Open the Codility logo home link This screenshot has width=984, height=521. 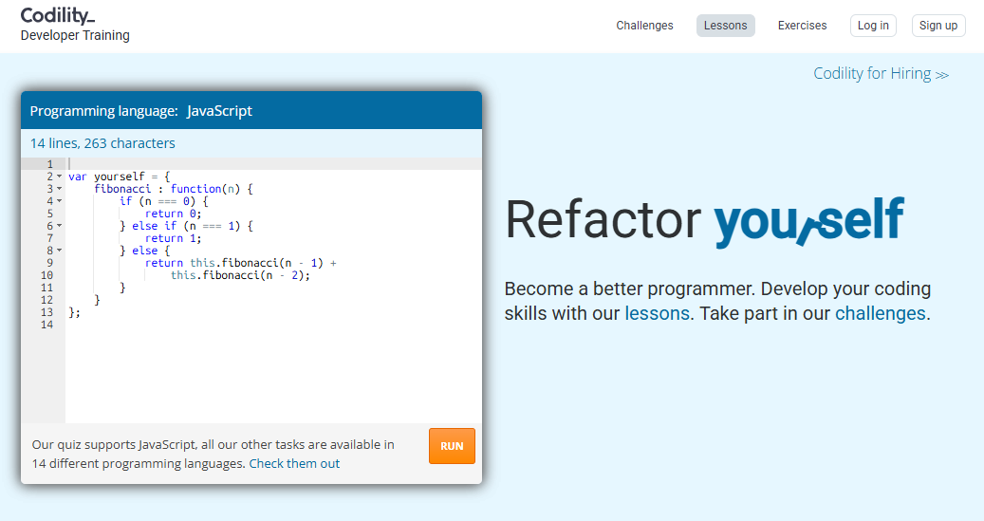click(x=58, y=15)
